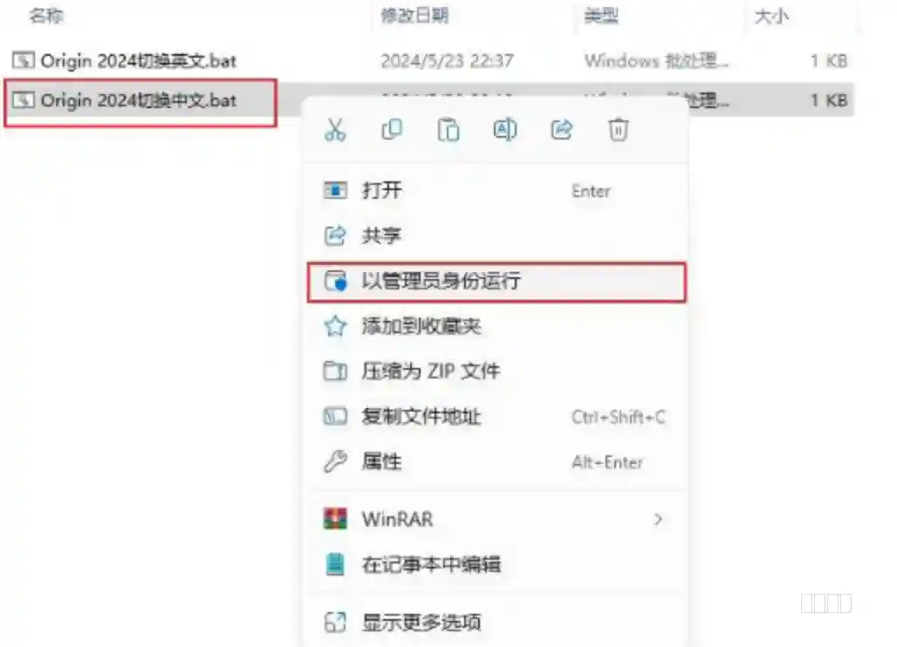This screenshot has height=647, width=897.
Task: Run as administrator via 以管理员身份运行
Action: (496, 281)
